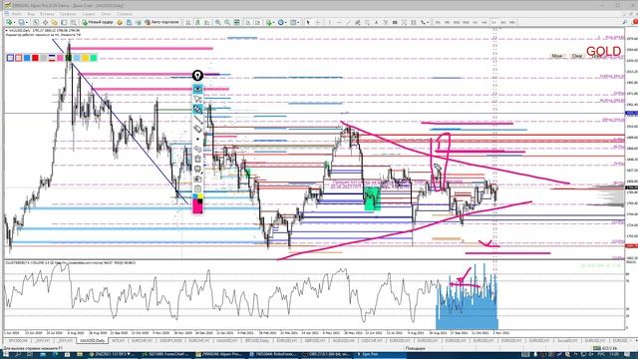Open the Файл menu
638x359 pixels.
16,14
